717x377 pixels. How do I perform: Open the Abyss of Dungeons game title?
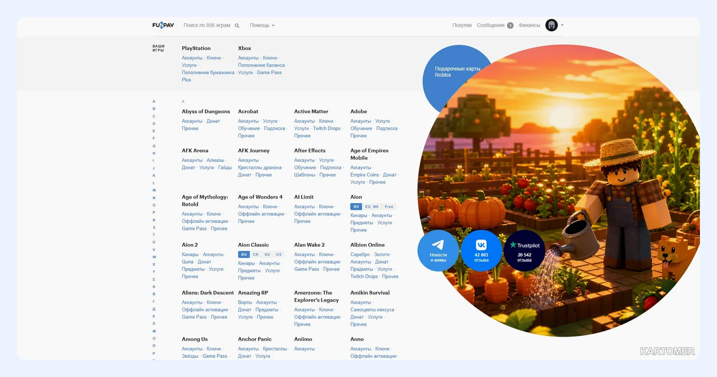click(206, 111)
